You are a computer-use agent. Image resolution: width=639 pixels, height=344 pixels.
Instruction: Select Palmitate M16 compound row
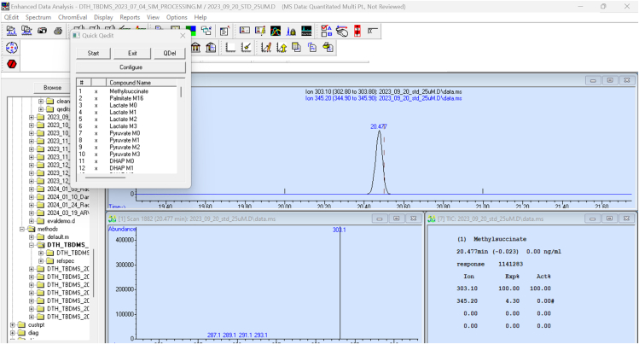[126, 98]
